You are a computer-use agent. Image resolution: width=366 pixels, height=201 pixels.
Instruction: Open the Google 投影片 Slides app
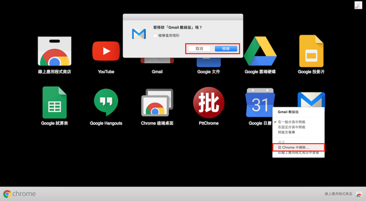[311, 51]
